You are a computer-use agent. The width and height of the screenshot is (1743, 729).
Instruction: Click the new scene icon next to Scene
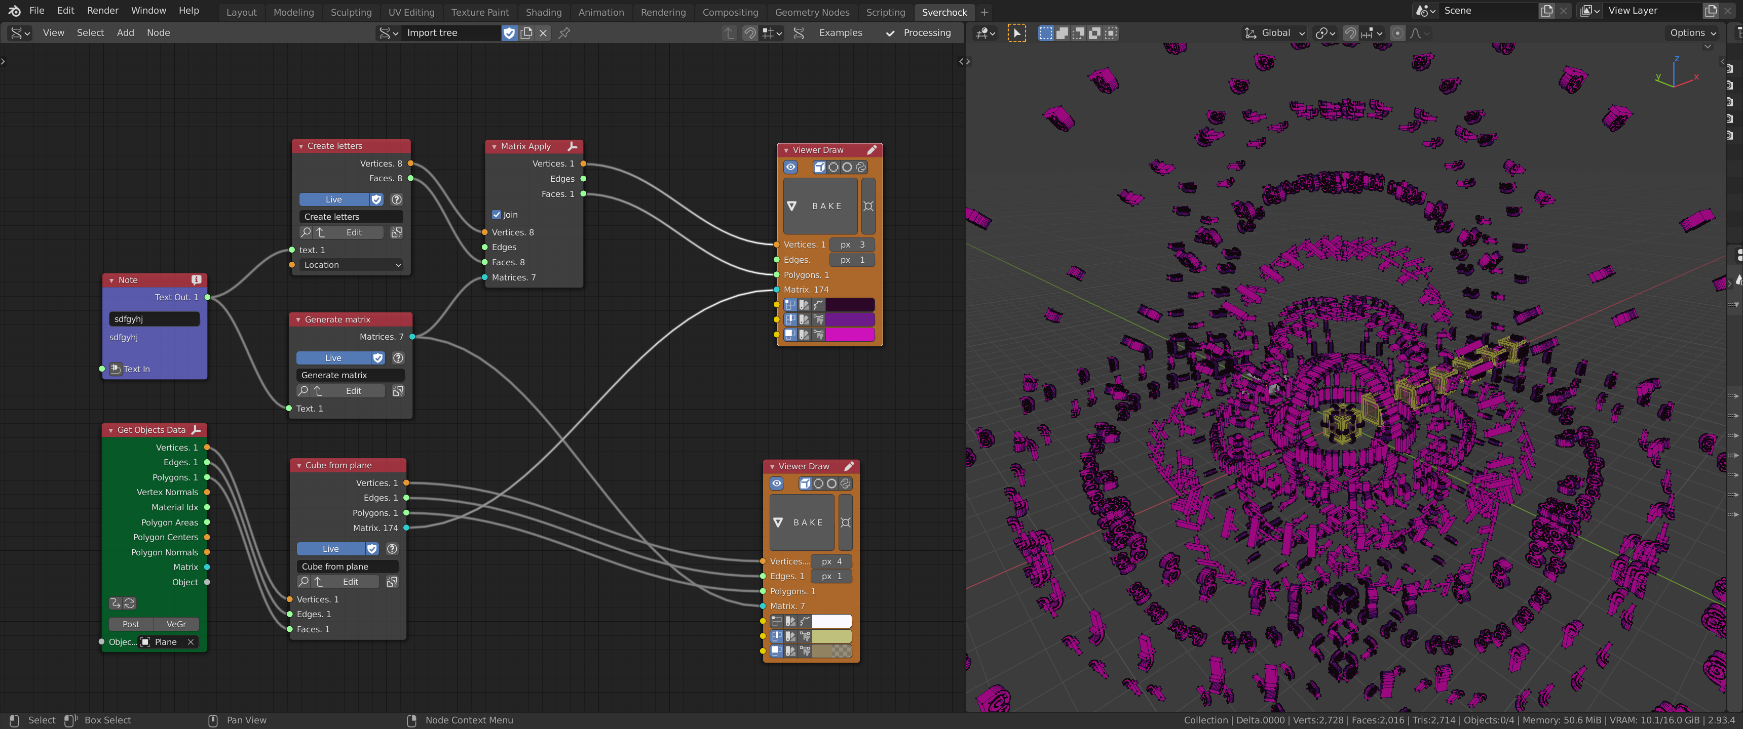pos(1547,11)
